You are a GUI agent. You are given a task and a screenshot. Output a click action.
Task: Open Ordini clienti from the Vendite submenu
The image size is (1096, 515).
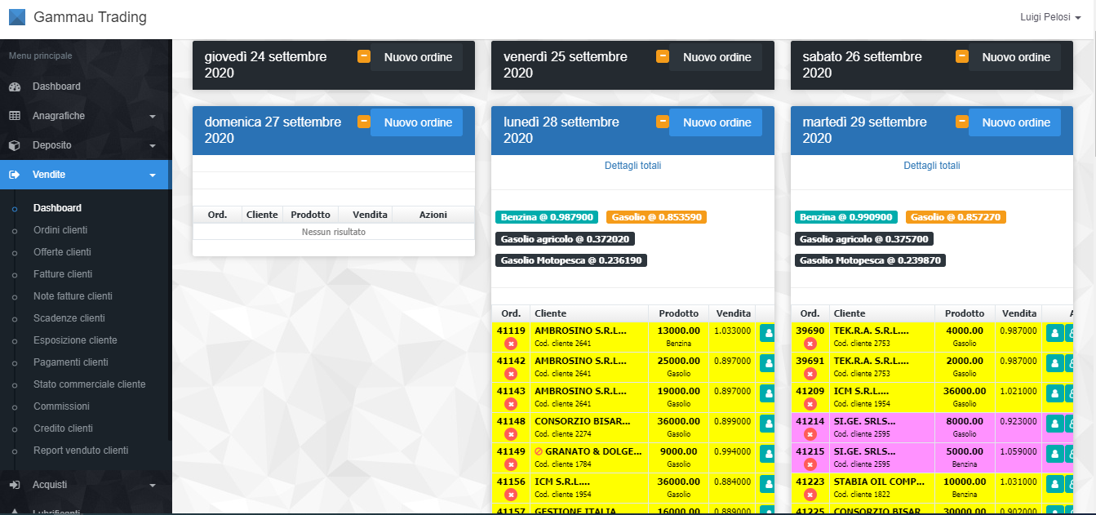point(60,230)
